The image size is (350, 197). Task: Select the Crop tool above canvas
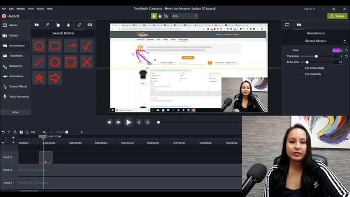(x=166, y=16)
